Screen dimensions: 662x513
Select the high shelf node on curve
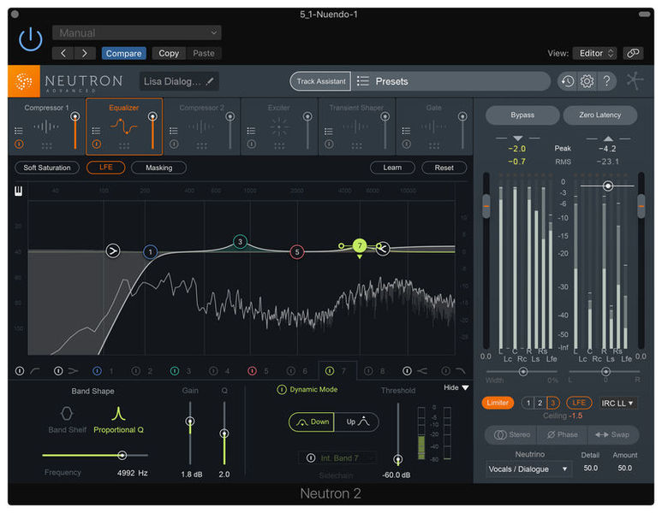pyautogui.click(x=383, y=249)
